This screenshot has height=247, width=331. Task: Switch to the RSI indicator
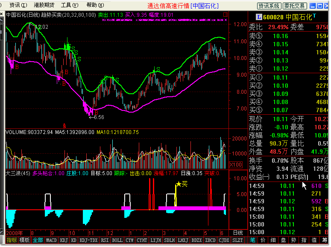[105, 240]
